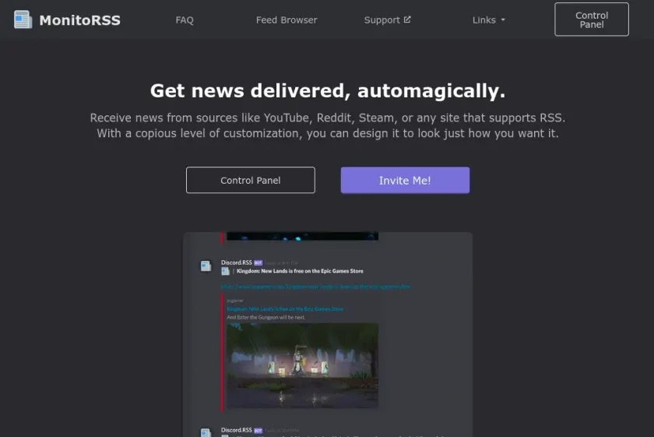The image size is (654, 437).
Task: Click the caret arrow next to Links
Action: 503,19
